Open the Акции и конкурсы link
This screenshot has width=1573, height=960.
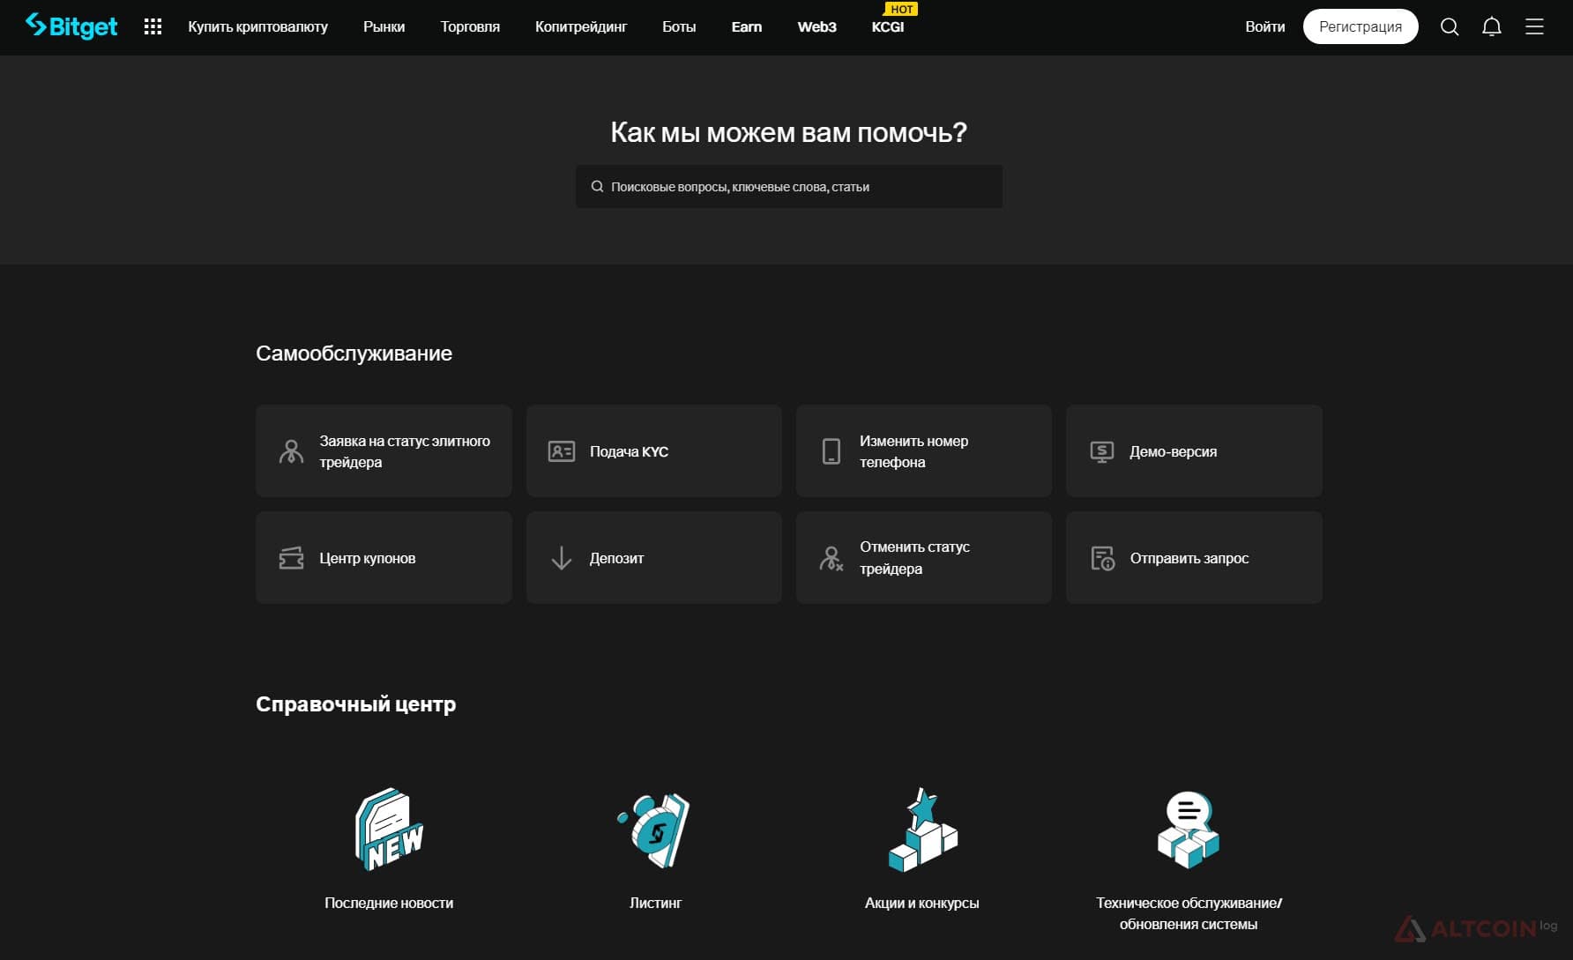coord(922,903)
